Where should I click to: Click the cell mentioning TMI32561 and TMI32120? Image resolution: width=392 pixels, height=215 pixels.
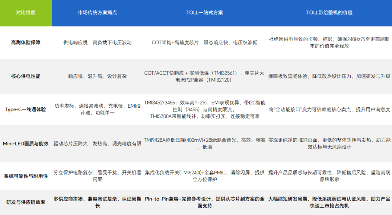(204, 77)
